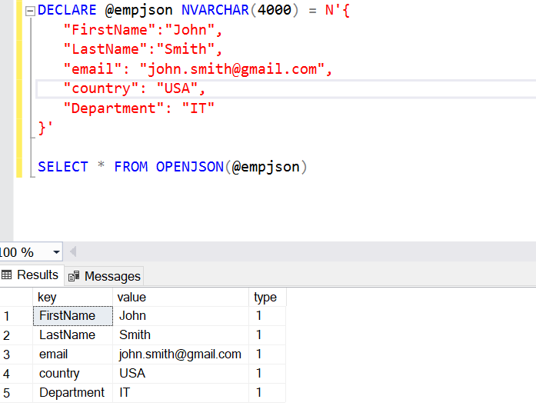
Task: Select type cell in FirstName row
Action: click(268, 316)
